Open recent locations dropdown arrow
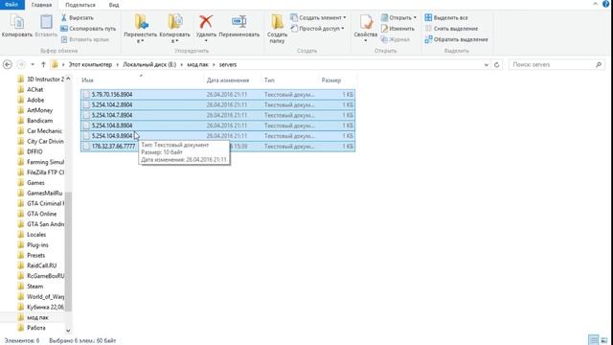Image resolution: width=613 pixels, height=345 pixels. [33, 64]
